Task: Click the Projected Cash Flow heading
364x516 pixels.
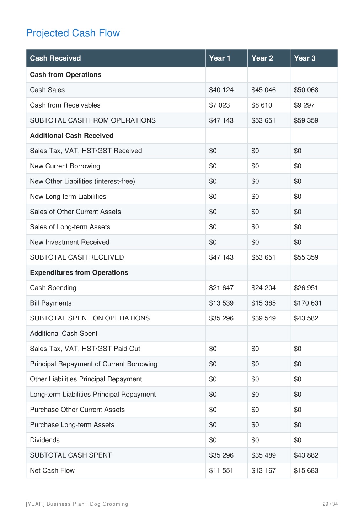Action: click(x=73, y=33)
